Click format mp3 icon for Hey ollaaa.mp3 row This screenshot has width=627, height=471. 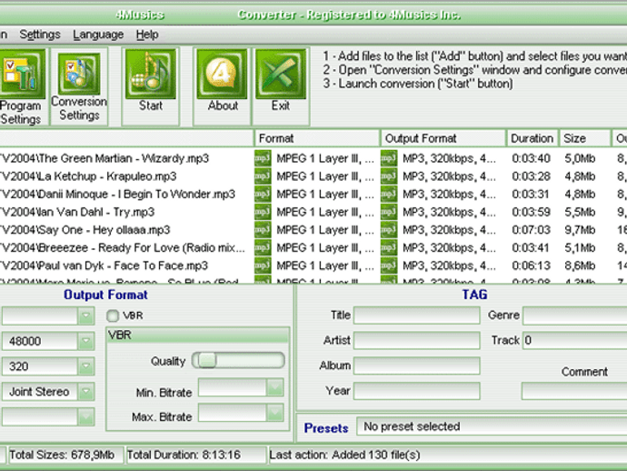[x=263, y=230]
